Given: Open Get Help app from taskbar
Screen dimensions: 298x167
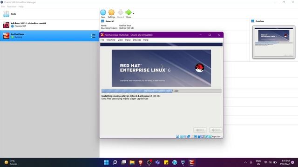Looking at the screenshot, I should 175,162.
